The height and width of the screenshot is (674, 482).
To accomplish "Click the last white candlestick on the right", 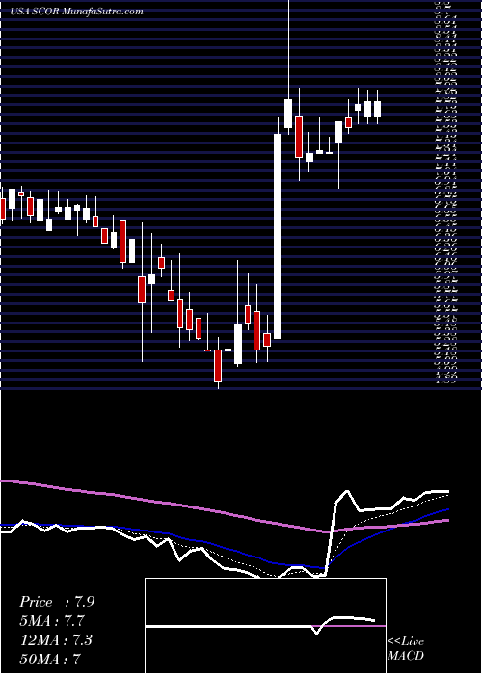I will pos(378,109).
